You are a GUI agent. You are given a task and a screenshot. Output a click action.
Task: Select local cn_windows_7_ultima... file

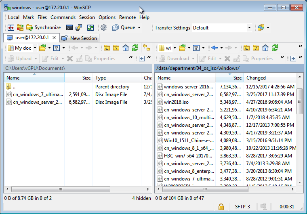[x=78, y=94]
